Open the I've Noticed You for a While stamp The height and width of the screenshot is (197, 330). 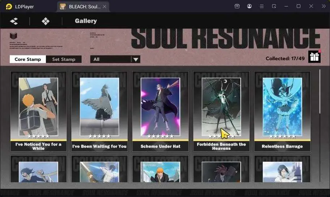click(39, 111)
